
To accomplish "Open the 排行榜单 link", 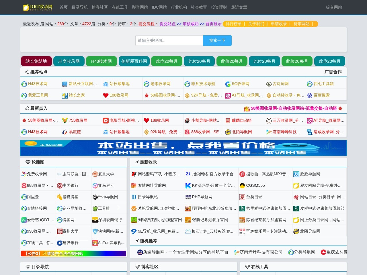I will [234, 24].
